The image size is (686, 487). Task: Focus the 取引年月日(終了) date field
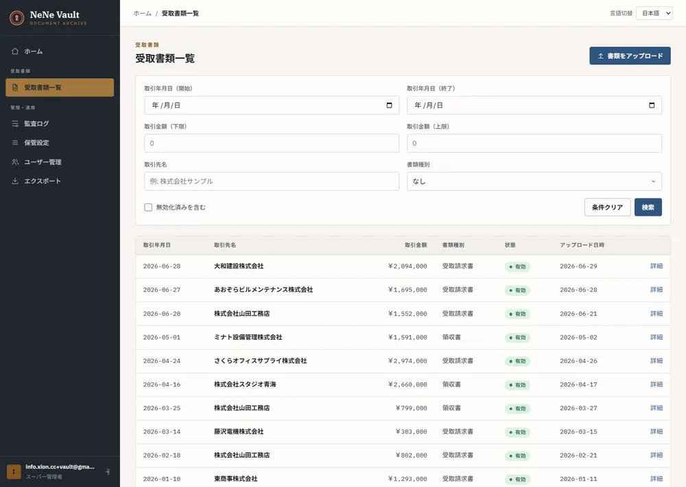[534, 105]
